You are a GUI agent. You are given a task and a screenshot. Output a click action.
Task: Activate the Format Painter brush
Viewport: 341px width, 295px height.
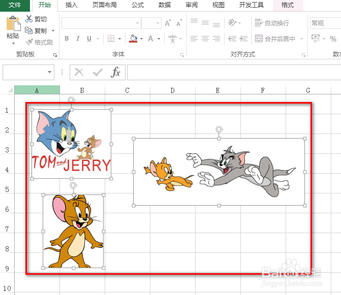tap(39, 42)
